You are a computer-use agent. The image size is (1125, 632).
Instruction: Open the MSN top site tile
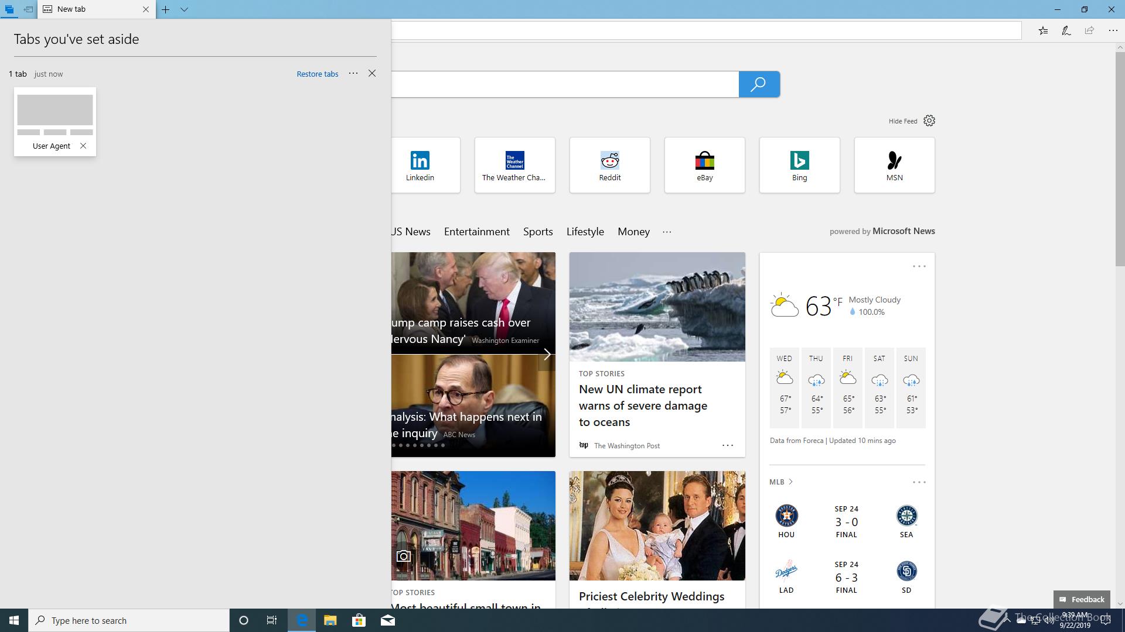pos(894,165)
